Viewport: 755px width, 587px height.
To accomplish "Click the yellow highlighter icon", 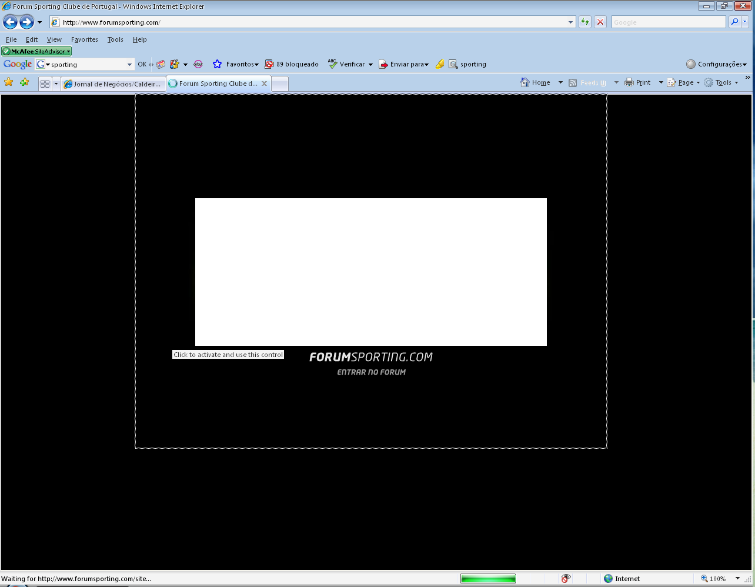I will (440, 65).
